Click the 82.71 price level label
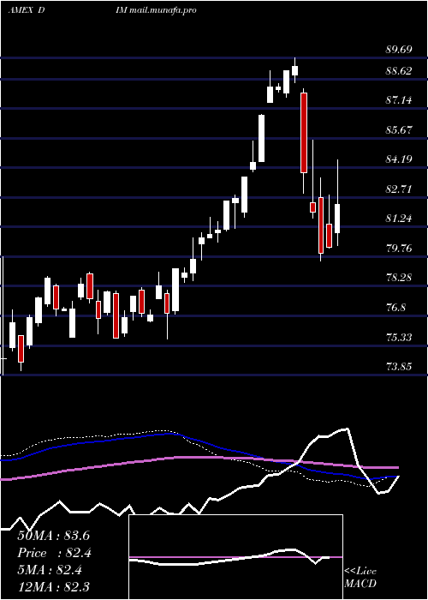Image resolution: width=428 pixels, height=600 pixels. coord(399,189)
